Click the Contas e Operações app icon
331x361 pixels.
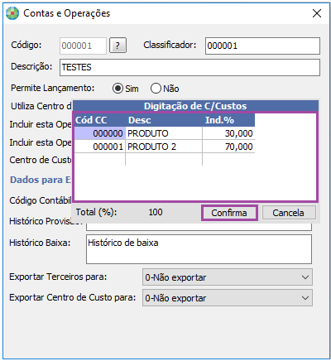(12, 13)
